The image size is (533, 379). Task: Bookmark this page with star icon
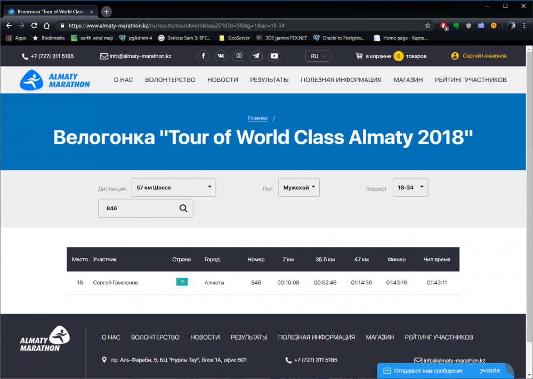tap(427, 26)
